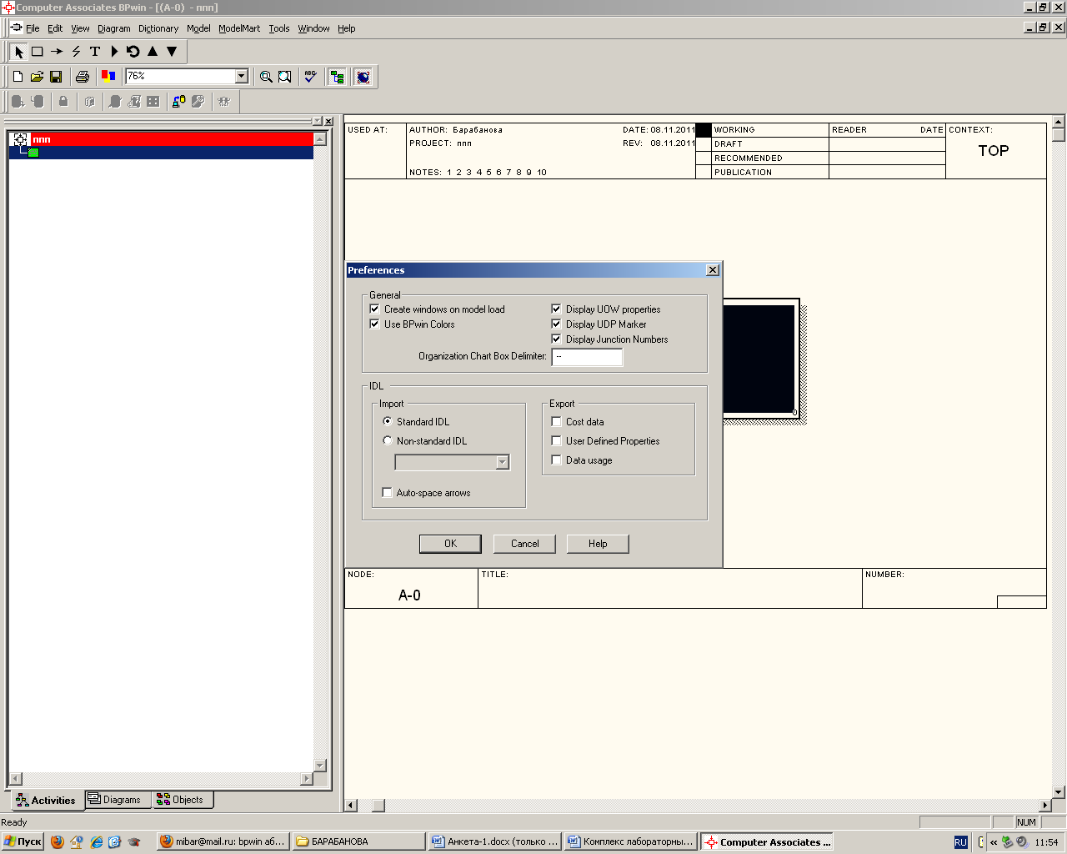Switch to the Diagrams tab

116,800
